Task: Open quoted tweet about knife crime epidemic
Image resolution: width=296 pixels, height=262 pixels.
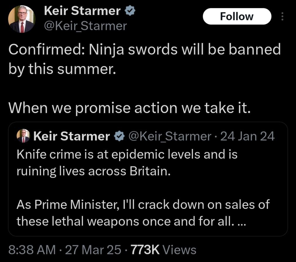Action: point(148,179)
